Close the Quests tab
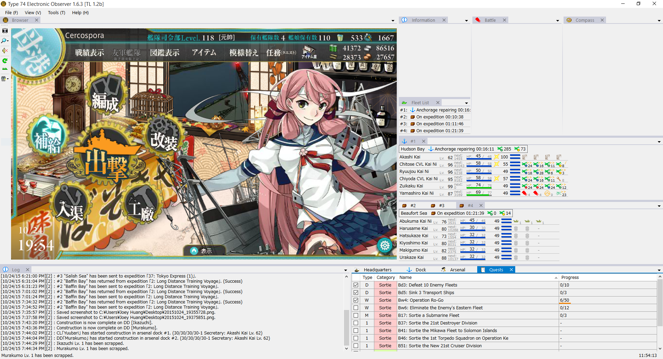 point(511,270)
